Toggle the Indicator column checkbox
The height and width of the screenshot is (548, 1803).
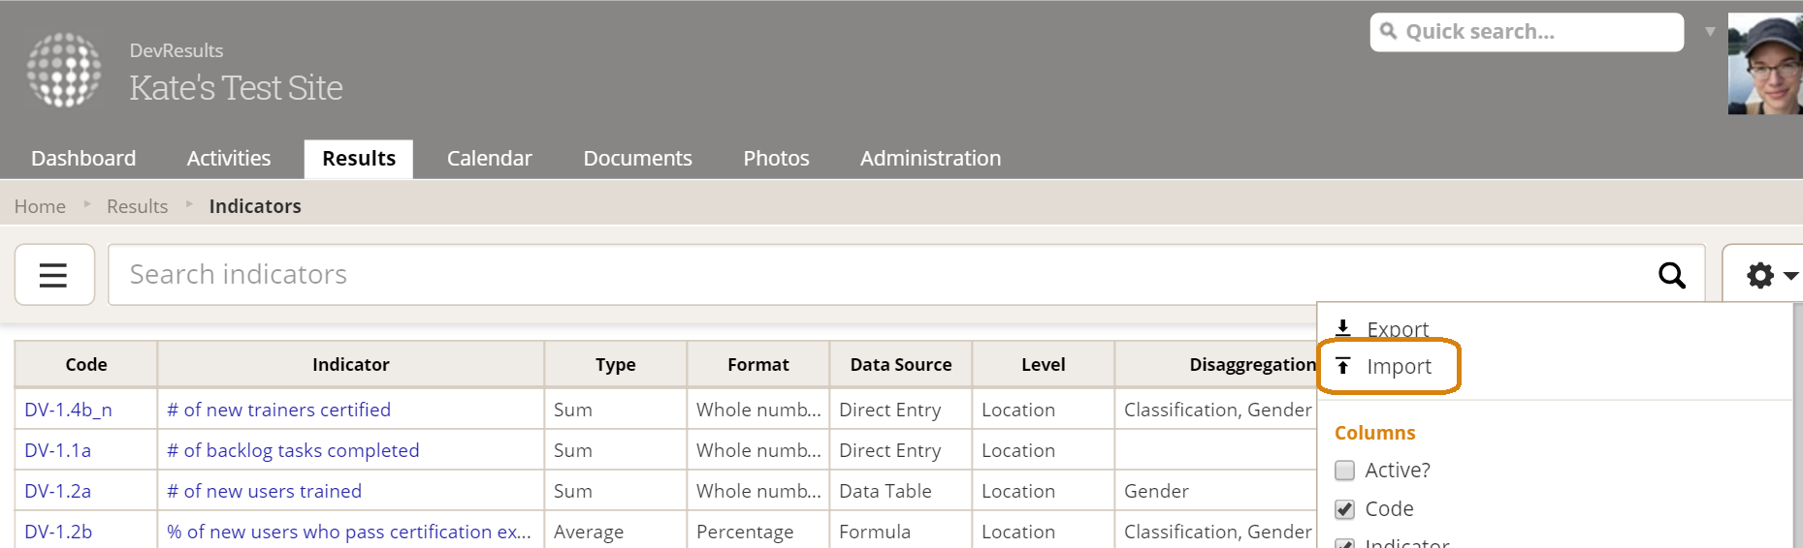pyautogui.click(x=1344, y=542)
